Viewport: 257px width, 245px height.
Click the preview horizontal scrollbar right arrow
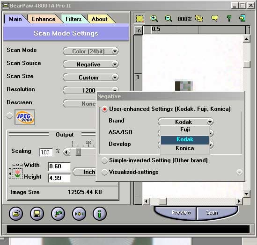239,201
